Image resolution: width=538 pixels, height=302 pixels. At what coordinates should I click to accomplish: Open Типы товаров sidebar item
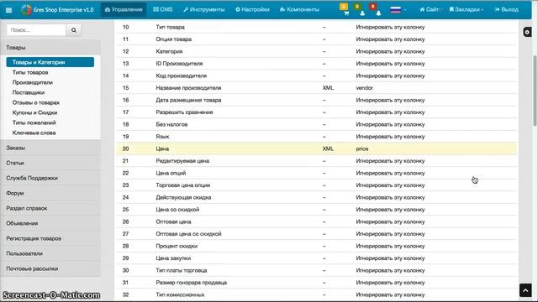click(30, 72)
